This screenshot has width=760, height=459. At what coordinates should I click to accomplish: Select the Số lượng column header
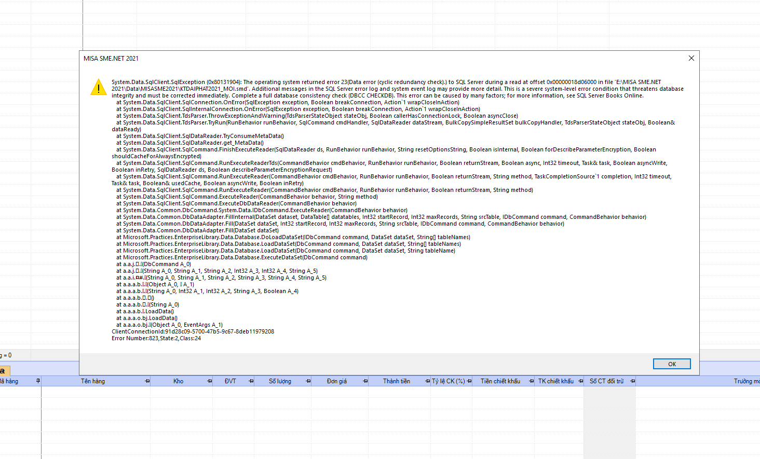tap(280, 381)
